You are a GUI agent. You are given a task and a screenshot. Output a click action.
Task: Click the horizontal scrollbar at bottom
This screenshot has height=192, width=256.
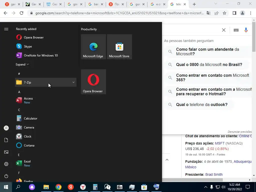click(x=192, y=180)
